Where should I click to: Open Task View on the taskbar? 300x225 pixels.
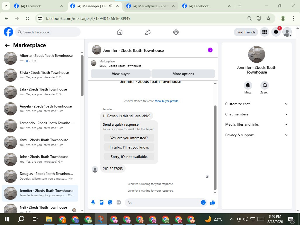tap(35, 219)
